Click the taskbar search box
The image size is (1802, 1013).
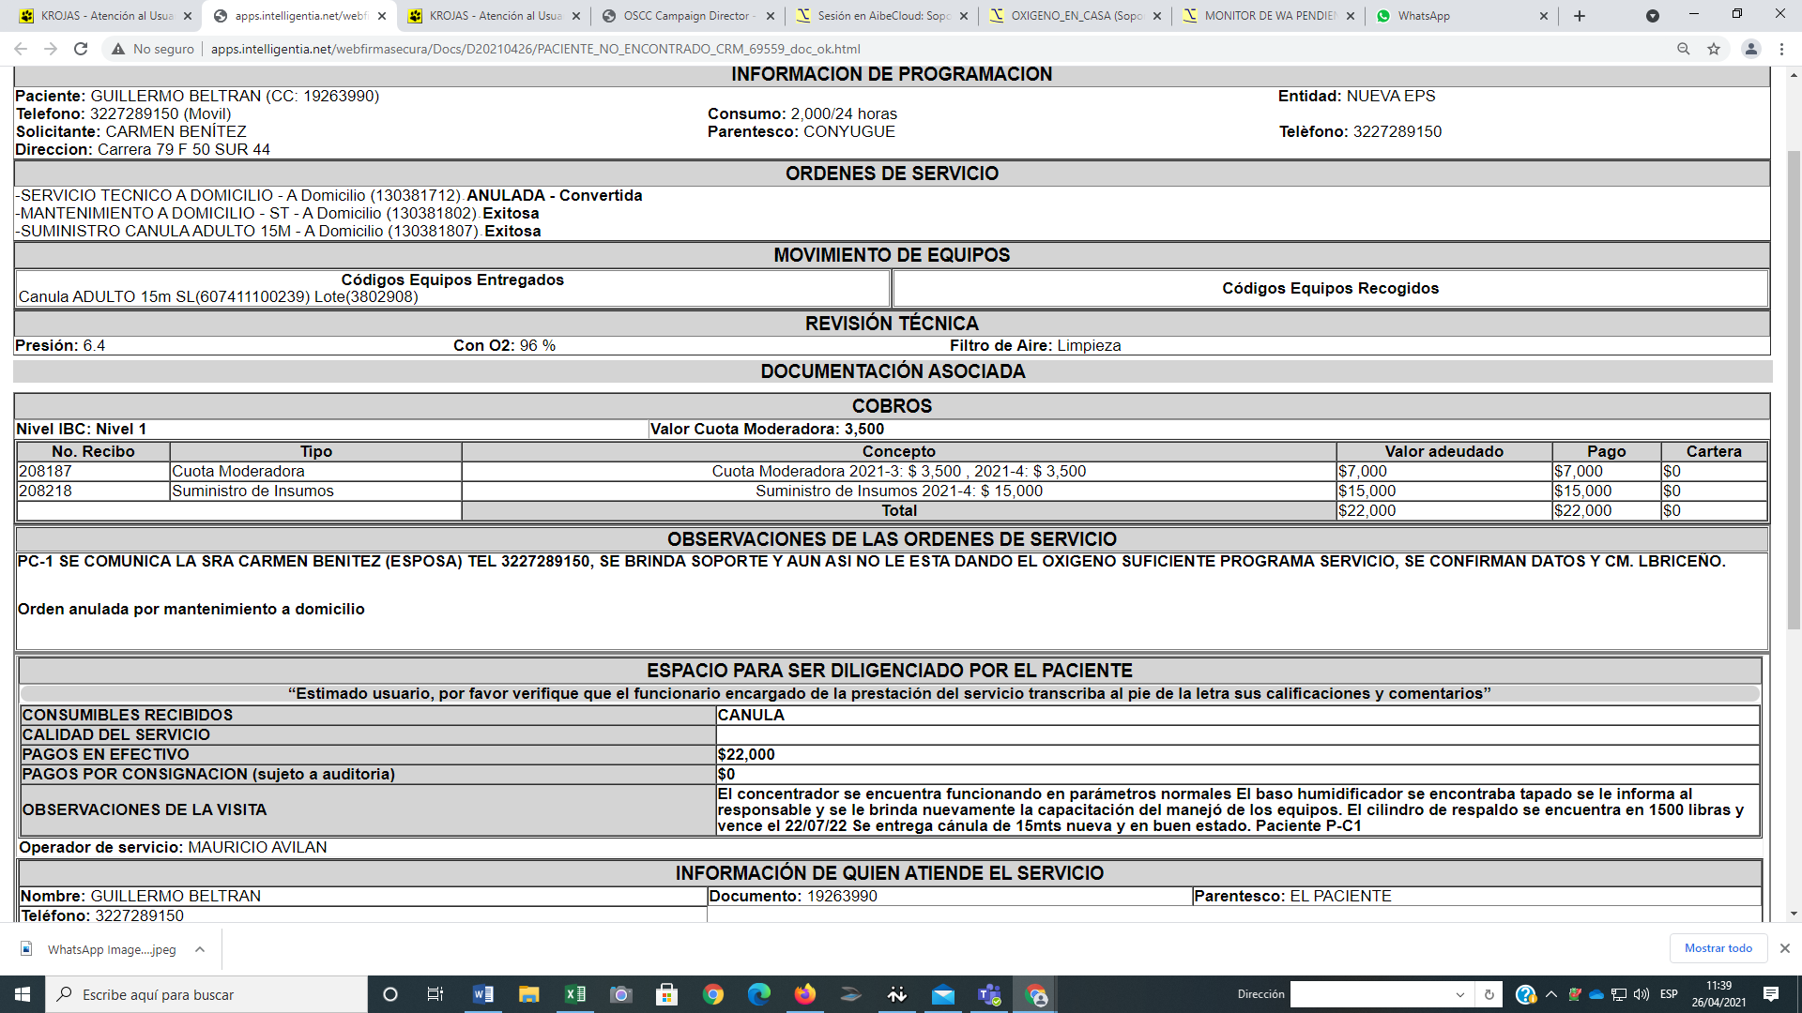206,994
